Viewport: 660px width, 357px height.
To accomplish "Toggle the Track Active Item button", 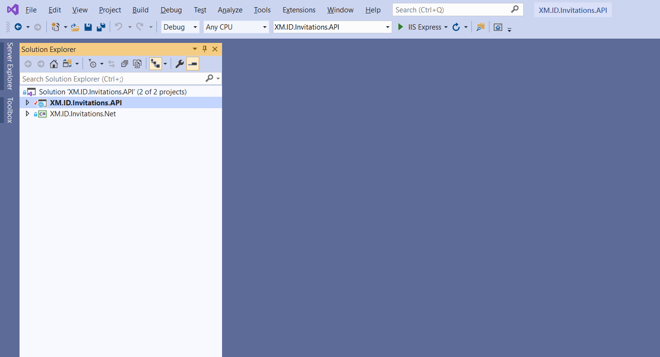I will 155,63.
